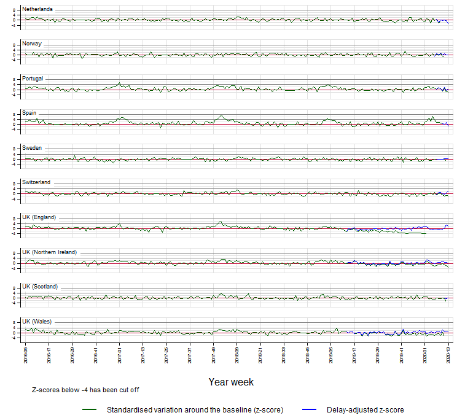The height and width of the screenshot is (418, 465).
Task: Click the 2018-21 x-axis tick label
Action: (260, 355)
